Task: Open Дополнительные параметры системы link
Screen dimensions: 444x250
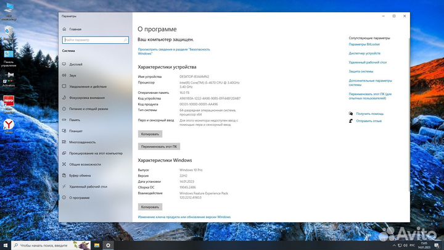Action: 370,83
